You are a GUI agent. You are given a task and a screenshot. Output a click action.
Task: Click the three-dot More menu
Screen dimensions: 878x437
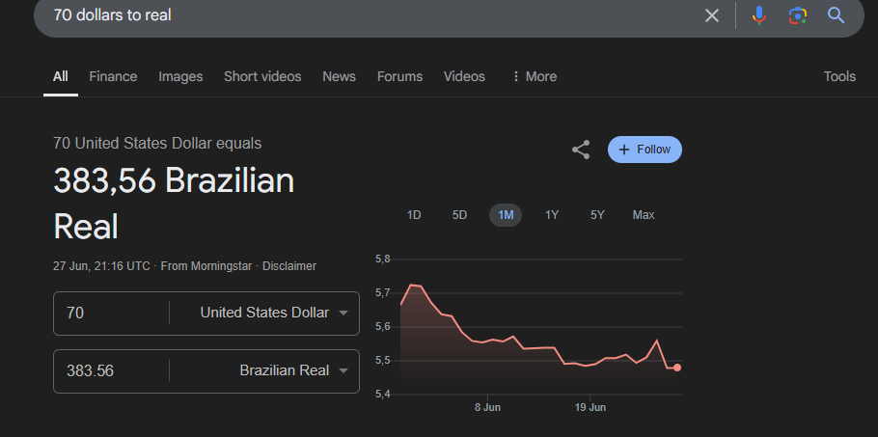click(534, 76)
